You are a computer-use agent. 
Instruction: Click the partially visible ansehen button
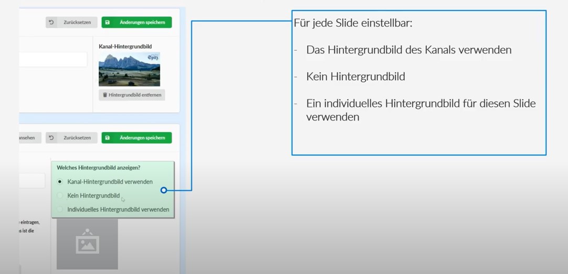tap(30, 138)
